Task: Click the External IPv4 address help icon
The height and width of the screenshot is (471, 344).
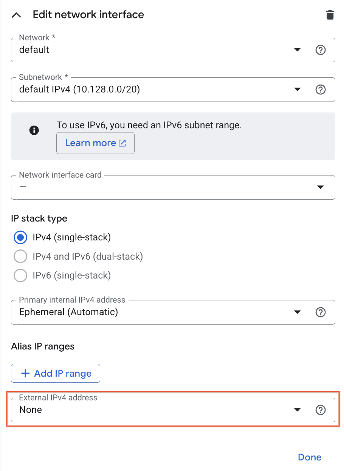Action: tap(321, 410)
